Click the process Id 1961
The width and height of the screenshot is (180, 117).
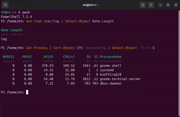(86, 66)
